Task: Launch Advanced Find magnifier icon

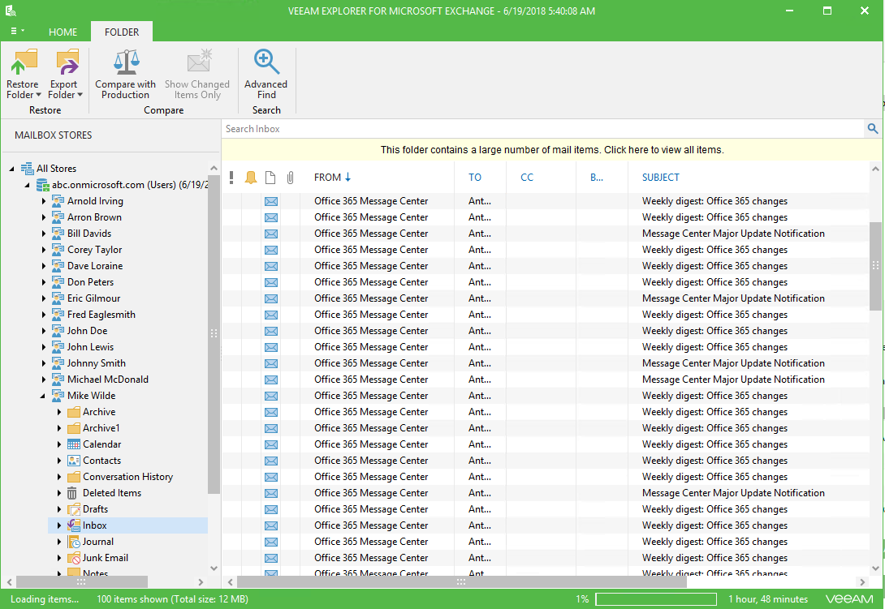Action: [265, 62]
